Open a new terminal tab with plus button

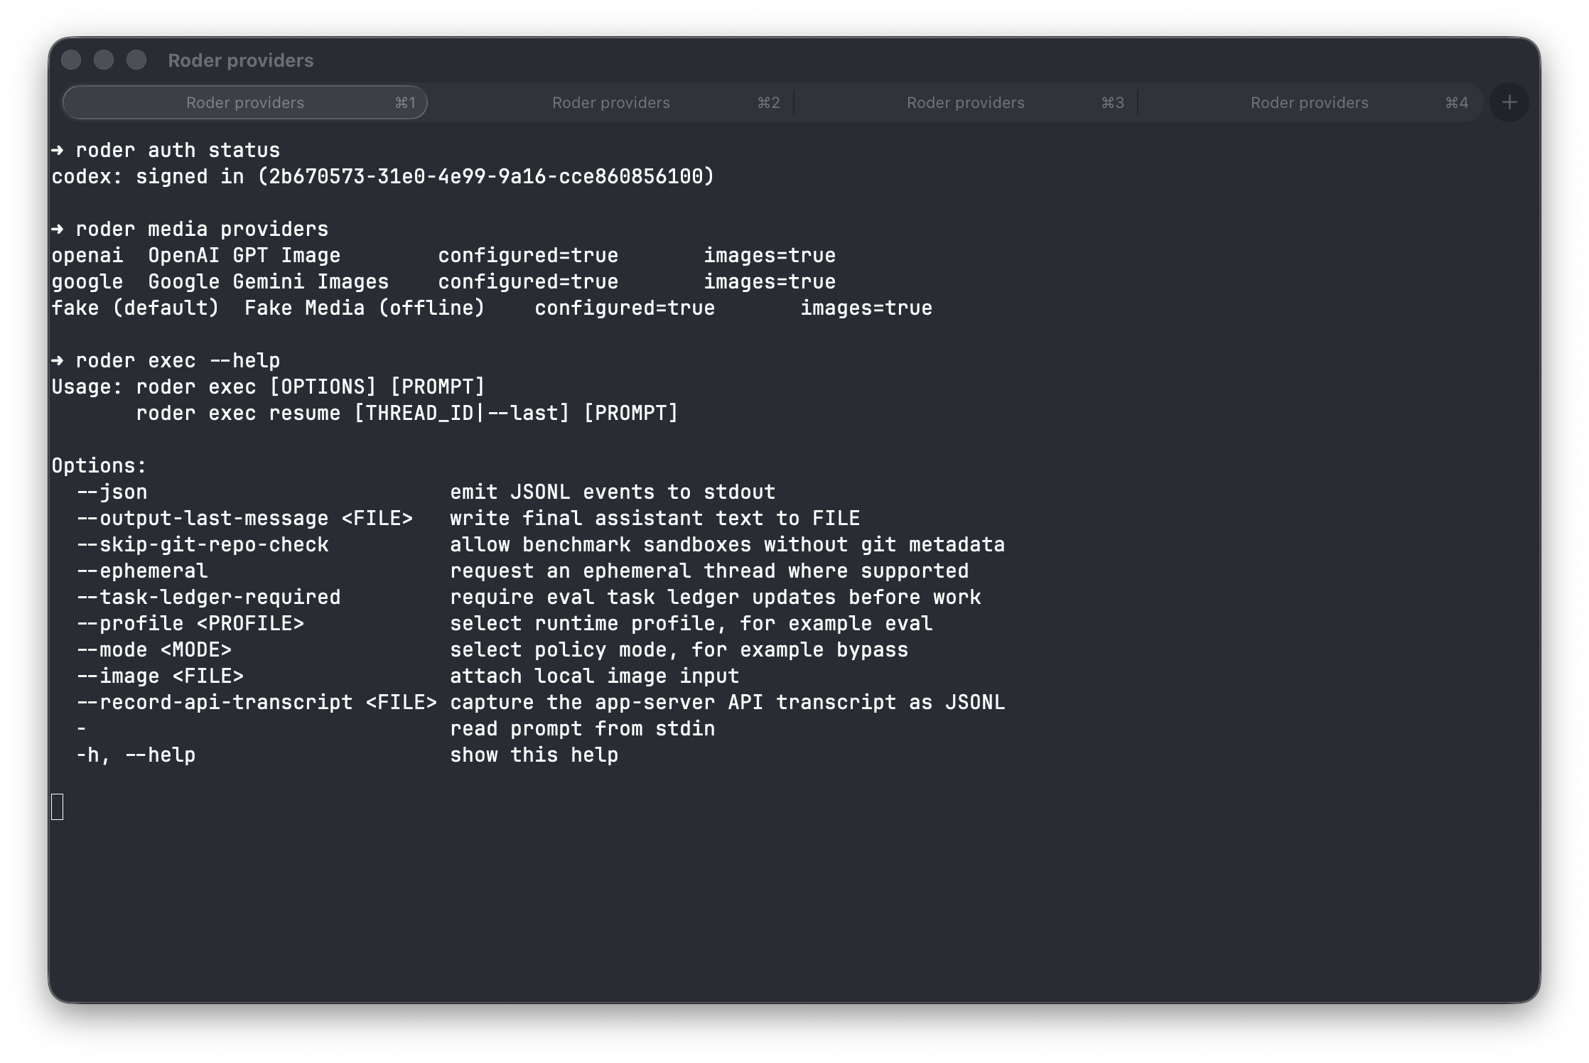[1509, 102]
